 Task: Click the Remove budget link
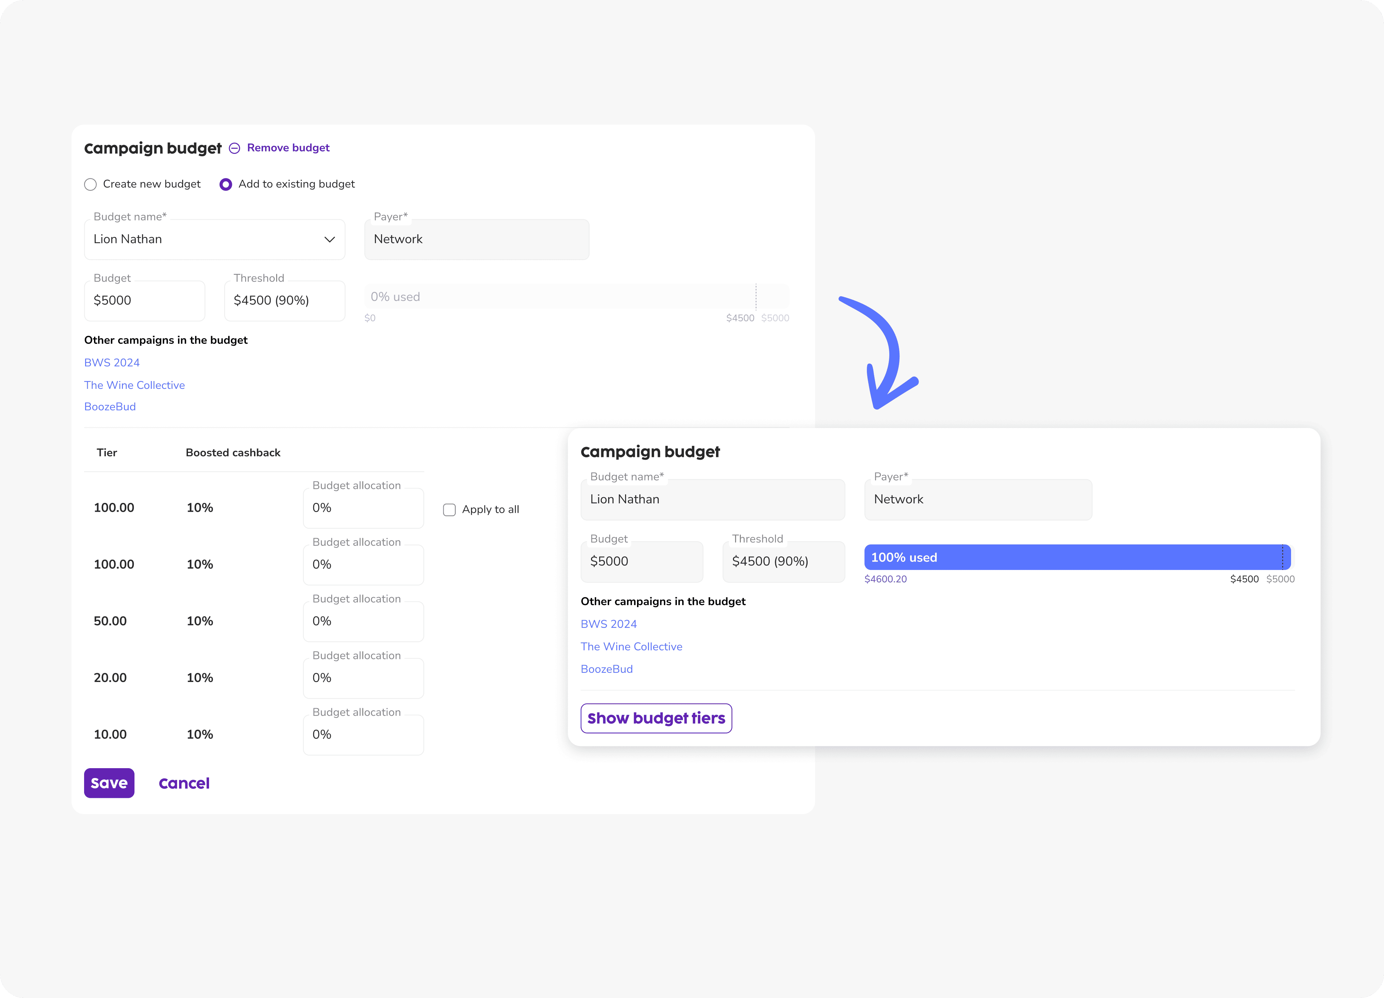[x=288, y=148]
